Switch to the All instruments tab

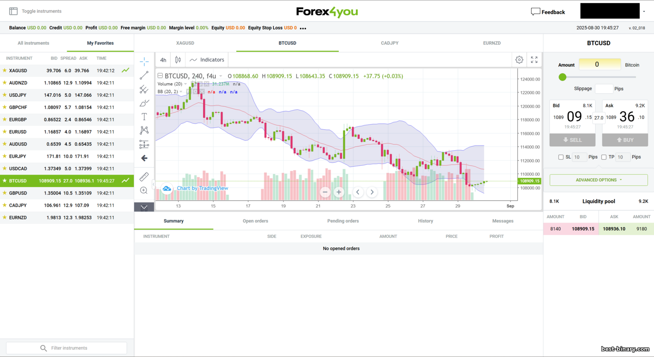(34, 43)
